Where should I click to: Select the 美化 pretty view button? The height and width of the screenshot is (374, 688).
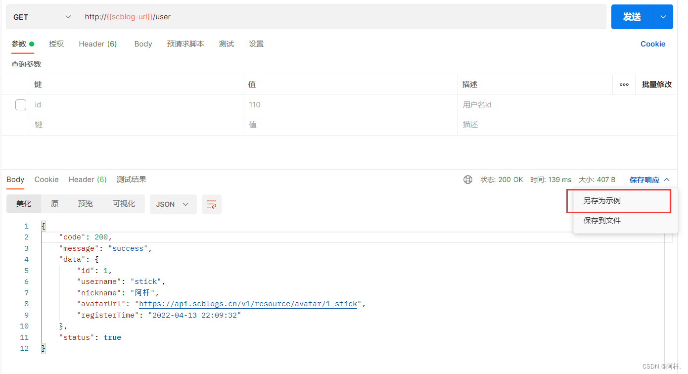point(24,204)
